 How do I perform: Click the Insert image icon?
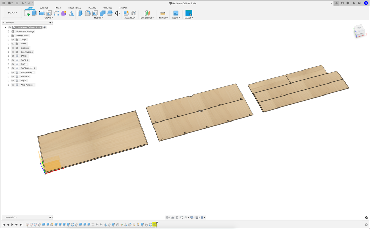coord(176,13)
